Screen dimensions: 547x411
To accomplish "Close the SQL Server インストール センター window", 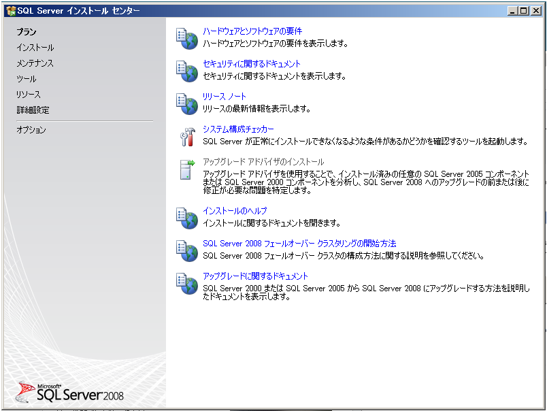I will click(x=536, y=11).
